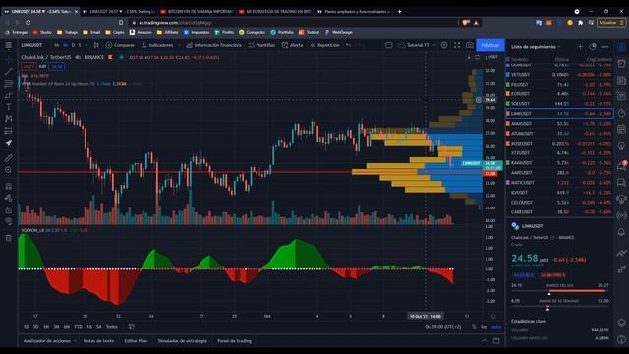Click the LINKUSDT symbol search field
The width and height of the screenshot is (629, 354).
[32, 45]
